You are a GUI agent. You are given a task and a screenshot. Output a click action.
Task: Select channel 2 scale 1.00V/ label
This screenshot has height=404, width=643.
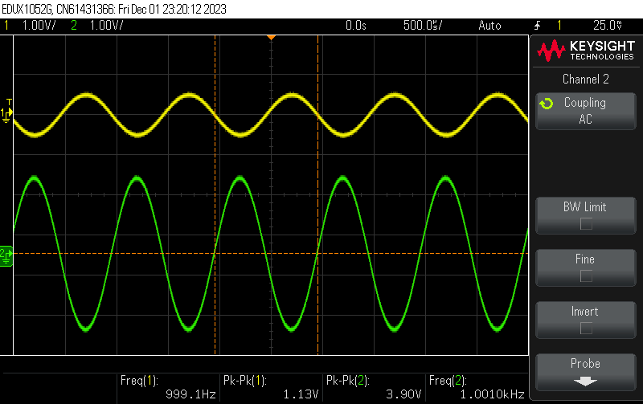point(107,26)
